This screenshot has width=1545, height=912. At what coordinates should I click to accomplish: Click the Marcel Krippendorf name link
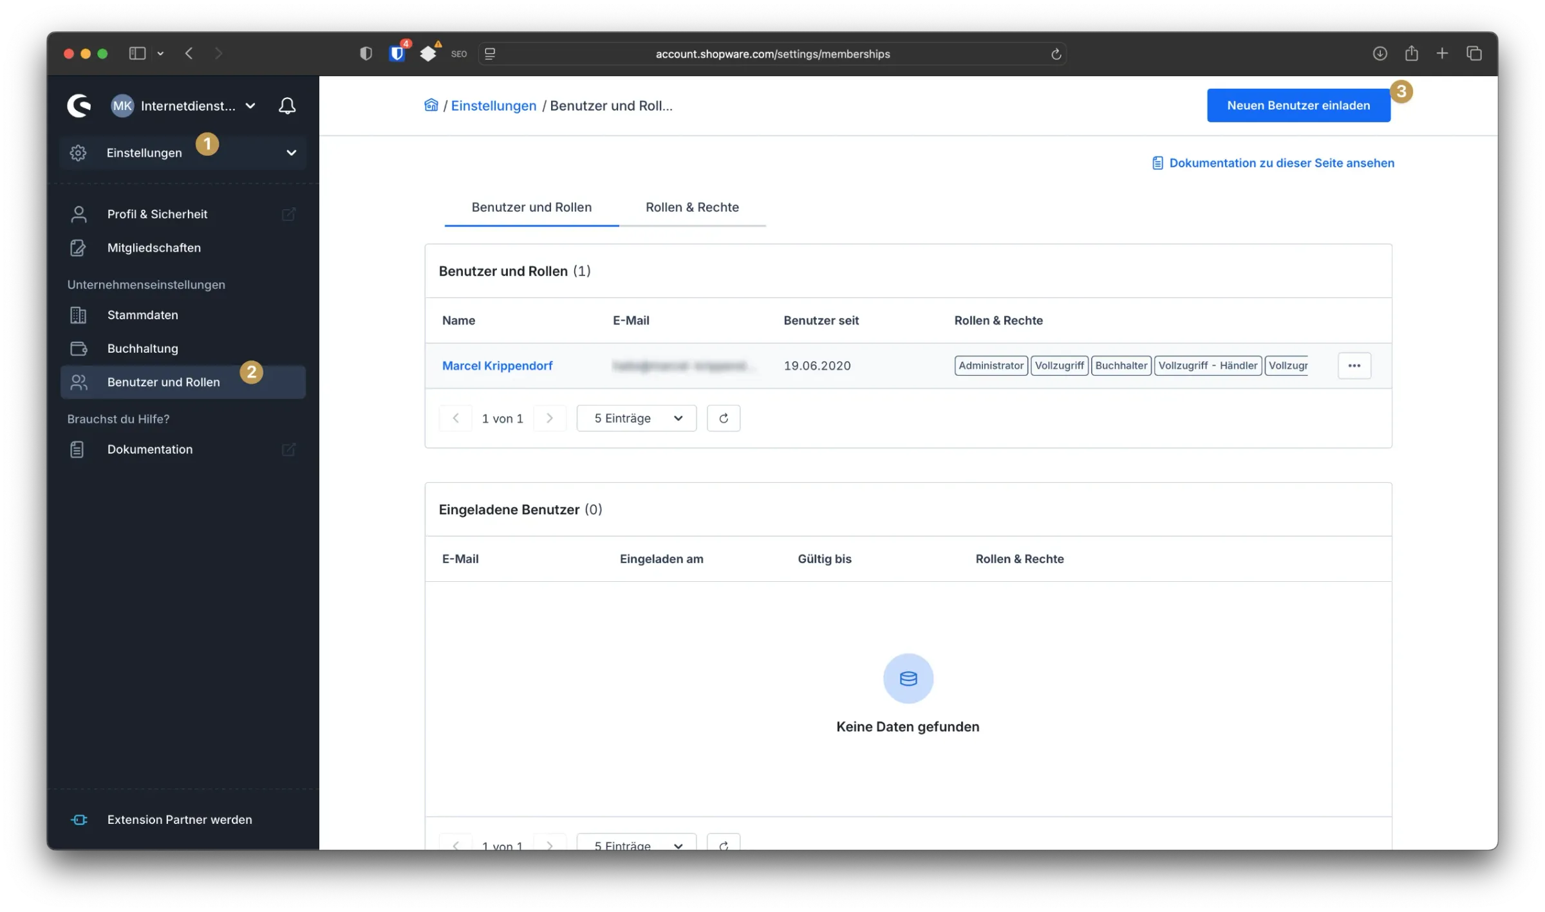click(497, 366)
